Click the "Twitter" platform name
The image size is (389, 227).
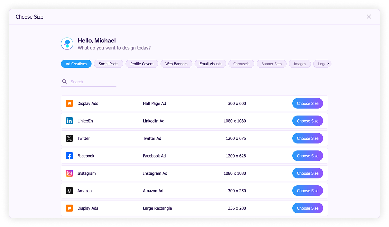[x=84, y=138]
